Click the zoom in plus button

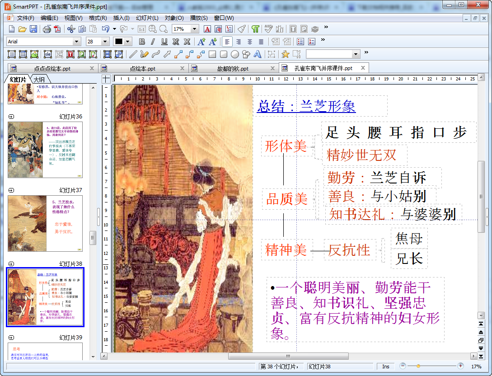(x=460, y=366)
